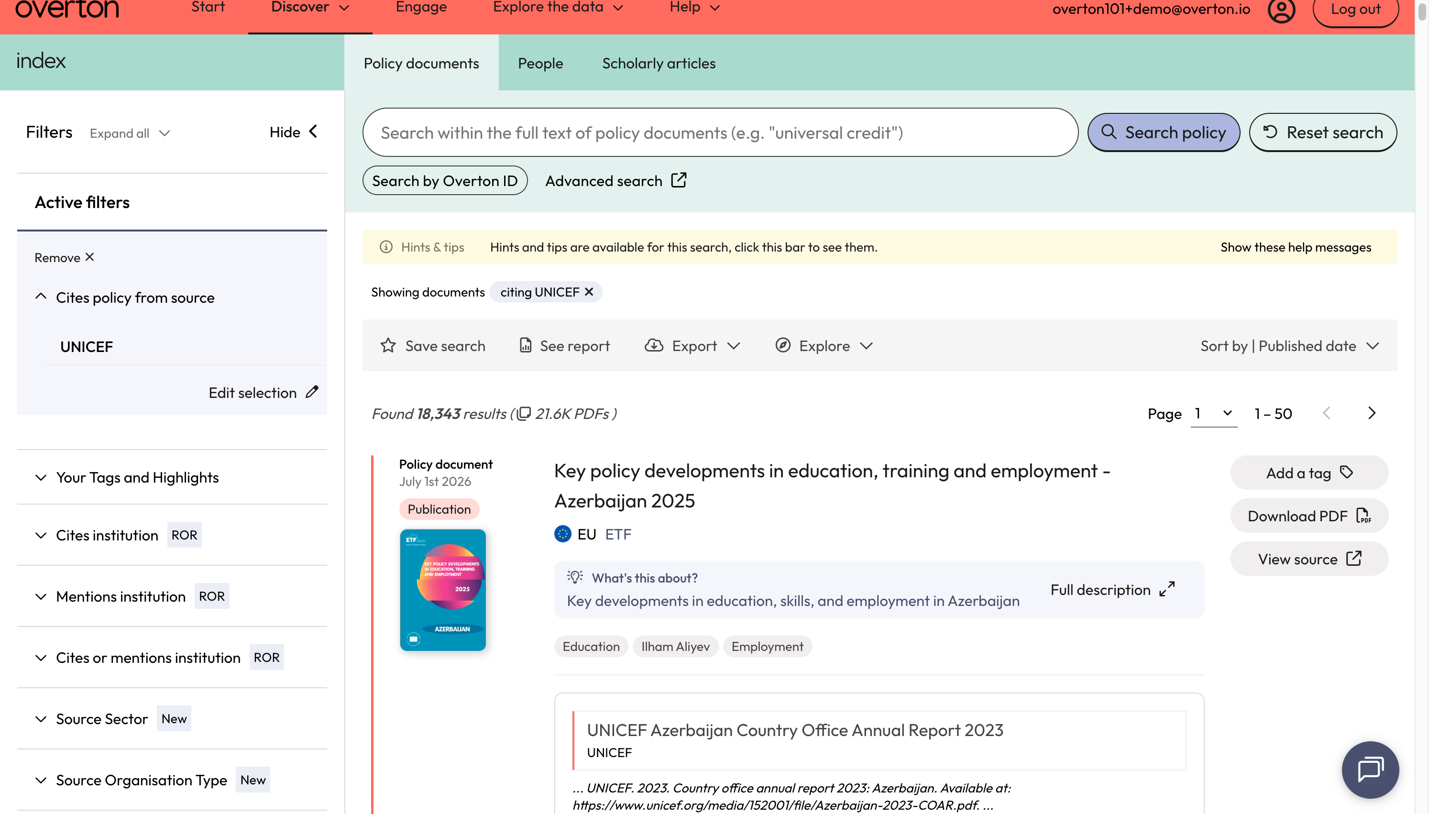Open the user account profile icon
Image resolution: width=1429 pixels, height=814 pixels.
pos(1281,10)
